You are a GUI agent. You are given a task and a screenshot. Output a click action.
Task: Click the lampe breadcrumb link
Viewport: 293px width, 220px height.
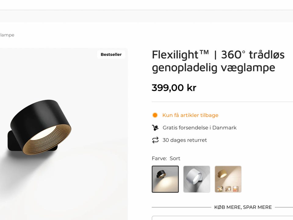(x=7, y=35)
